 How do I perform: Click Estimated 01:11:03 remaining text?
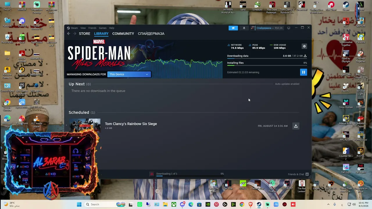click(x=243, y=72)
